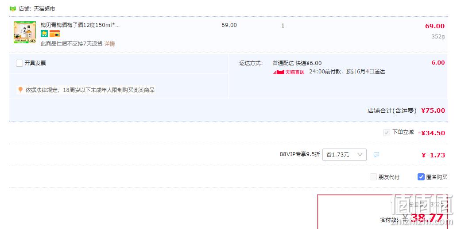Click the unit price 69.00 in the product row
457x229 pixels.
[229, 25]
